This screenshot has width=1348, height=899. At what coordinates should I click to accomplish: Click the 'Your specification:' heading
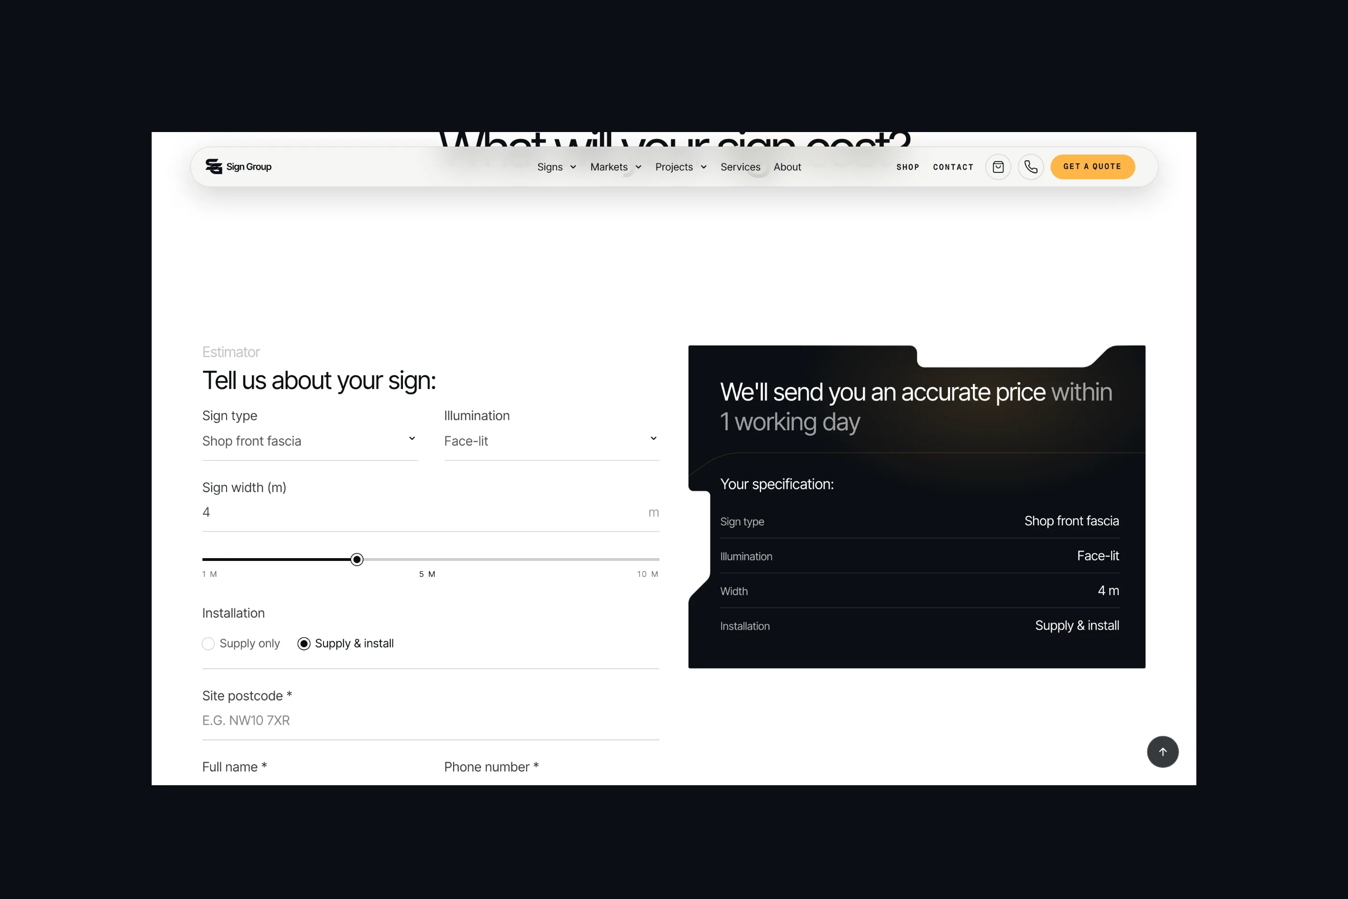point(777,484)
